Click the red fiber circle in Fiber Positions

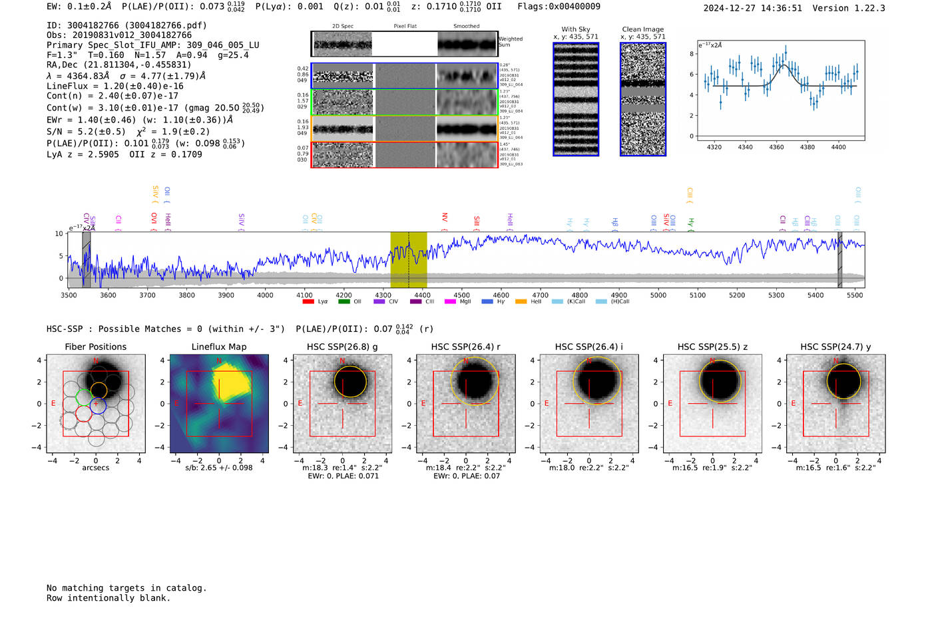[x=83, y=414]
